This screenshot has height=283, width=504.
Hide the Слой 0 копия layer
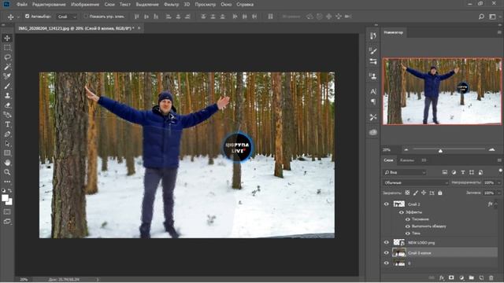(x=387, y=253)
